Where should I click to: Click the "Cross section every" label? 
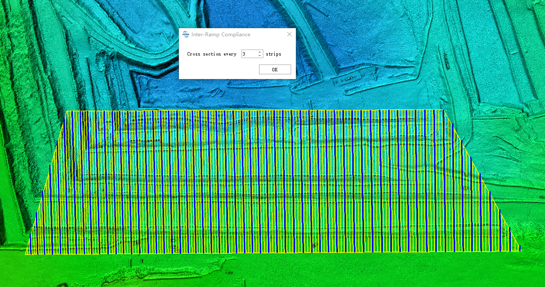(211, 54)
